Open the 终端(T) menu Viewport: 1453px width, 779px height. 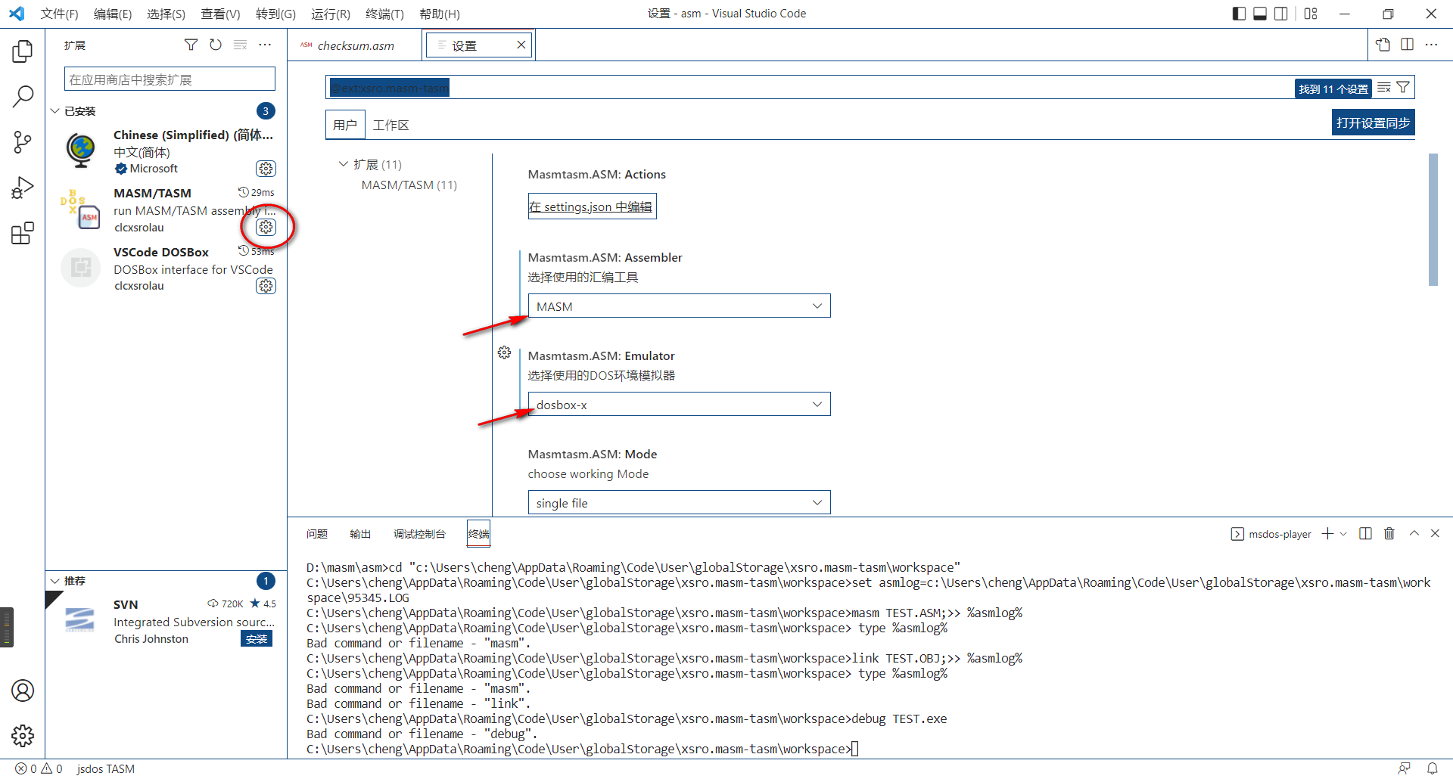click(384, 14)
